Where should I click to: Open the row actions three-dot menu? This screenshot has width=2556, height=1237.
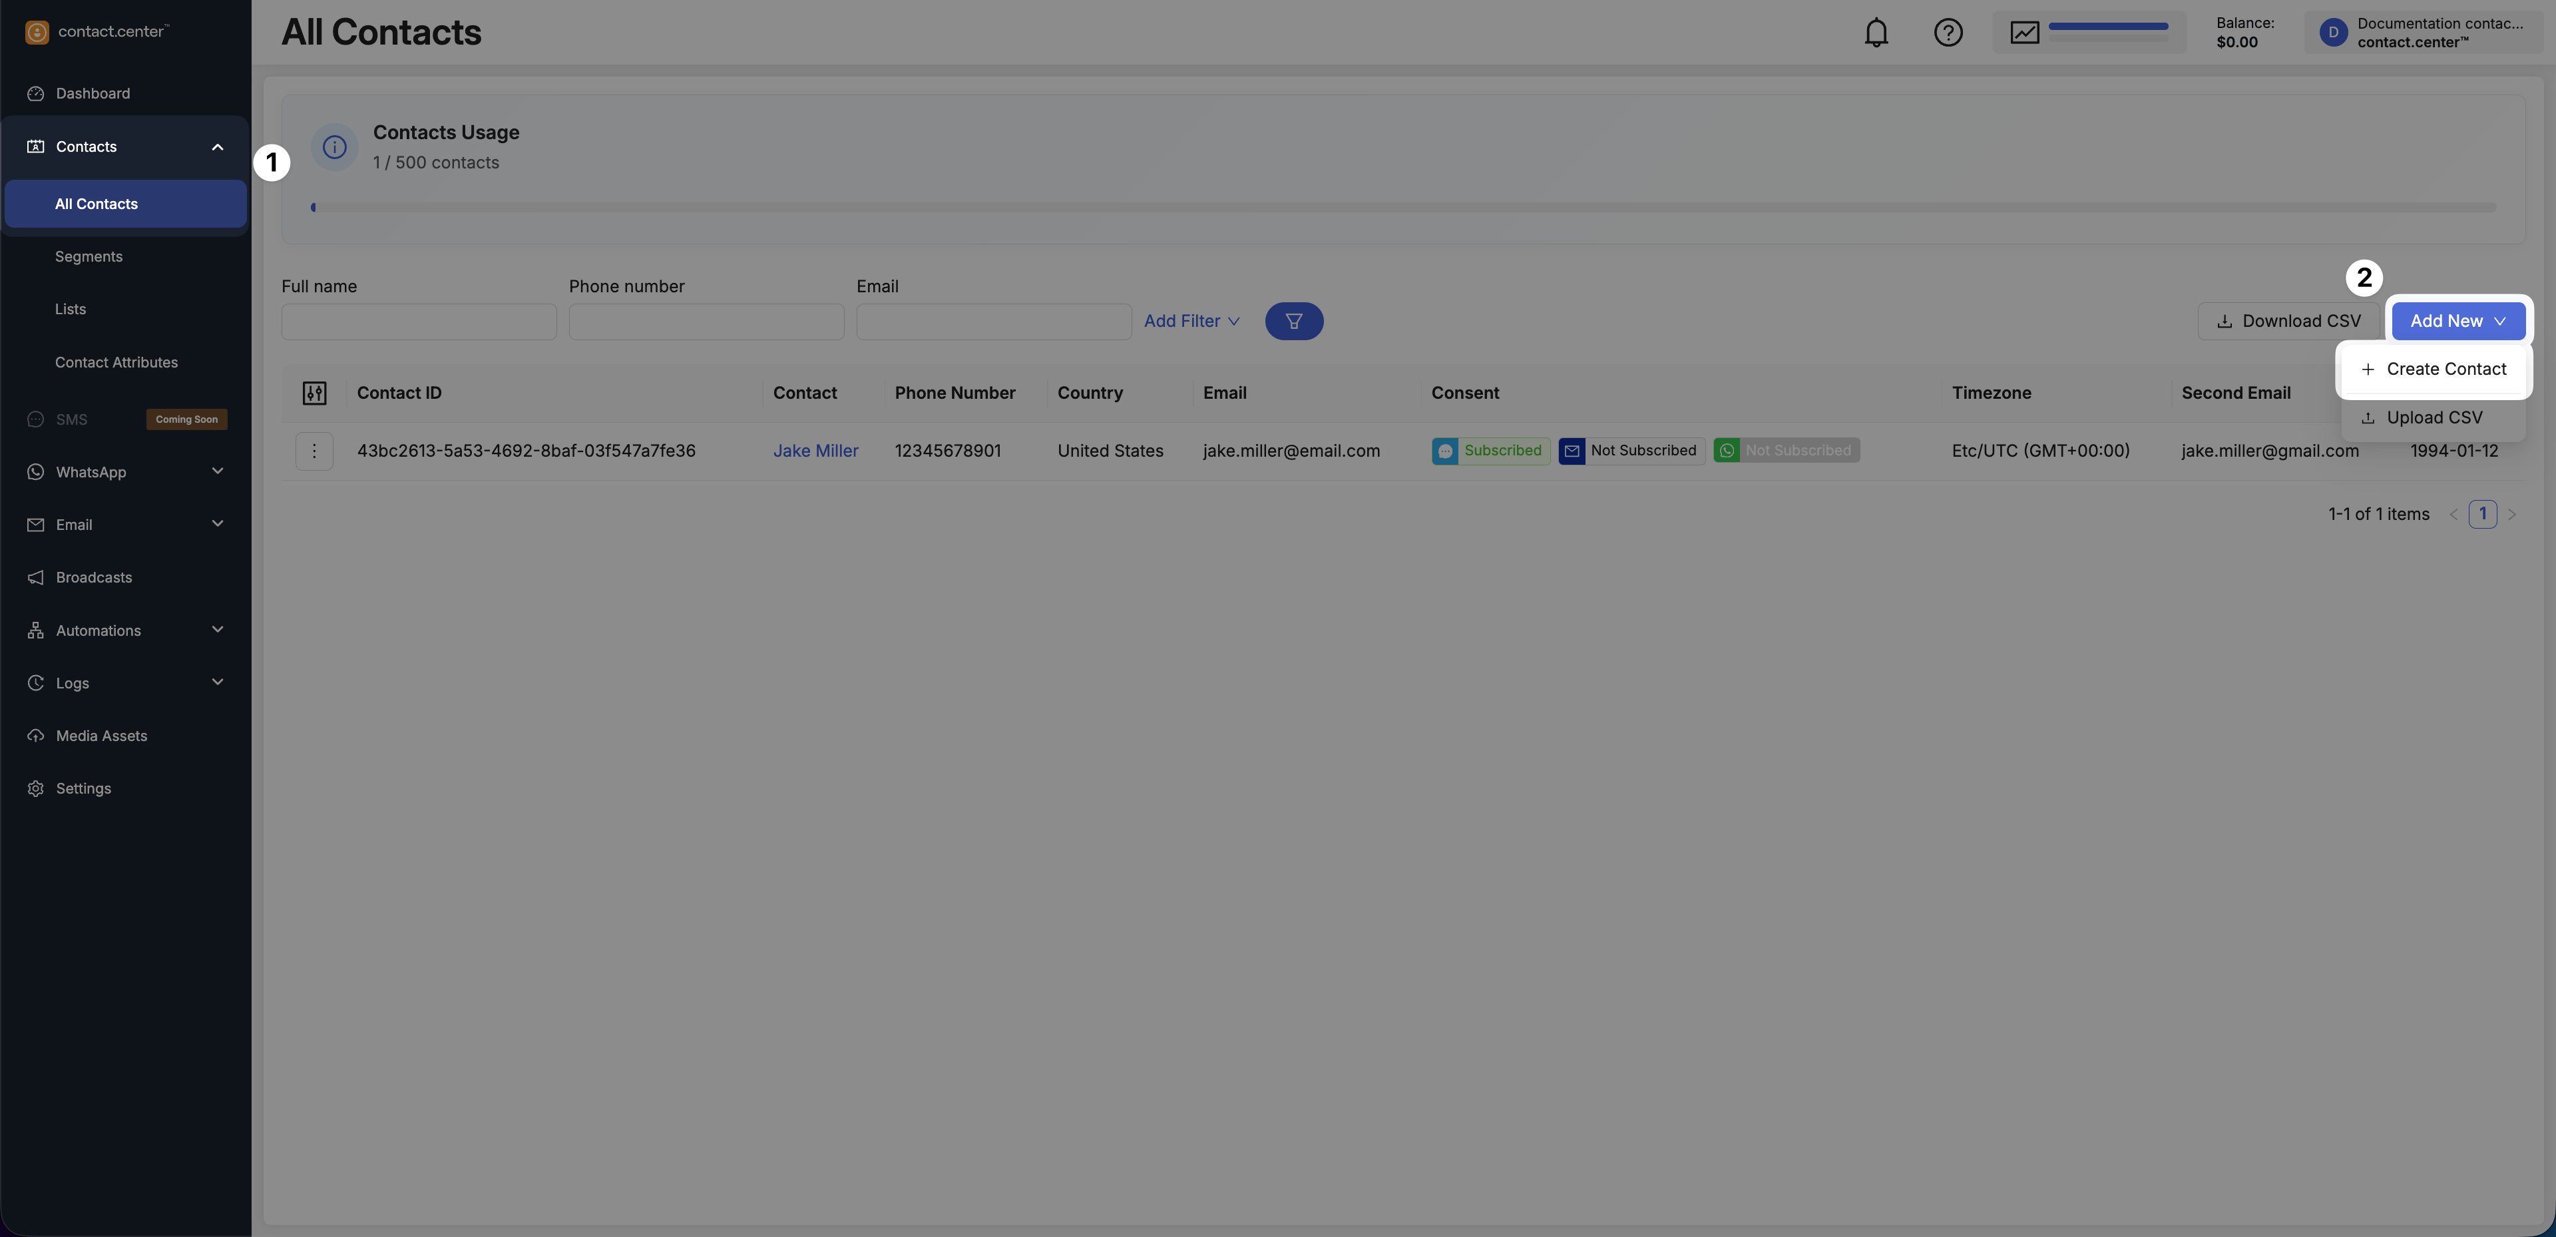[x=315, y=451]
